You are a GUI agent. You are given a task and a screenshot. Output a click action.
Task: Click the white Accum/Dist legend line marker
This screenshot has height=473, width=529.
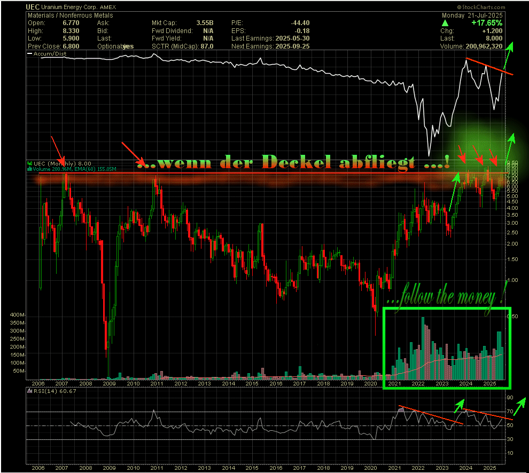[x=30, y=54]
